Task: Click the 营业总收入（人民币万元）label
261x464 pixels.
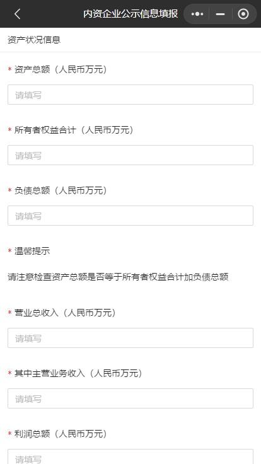Action: (x=65, y=313)
